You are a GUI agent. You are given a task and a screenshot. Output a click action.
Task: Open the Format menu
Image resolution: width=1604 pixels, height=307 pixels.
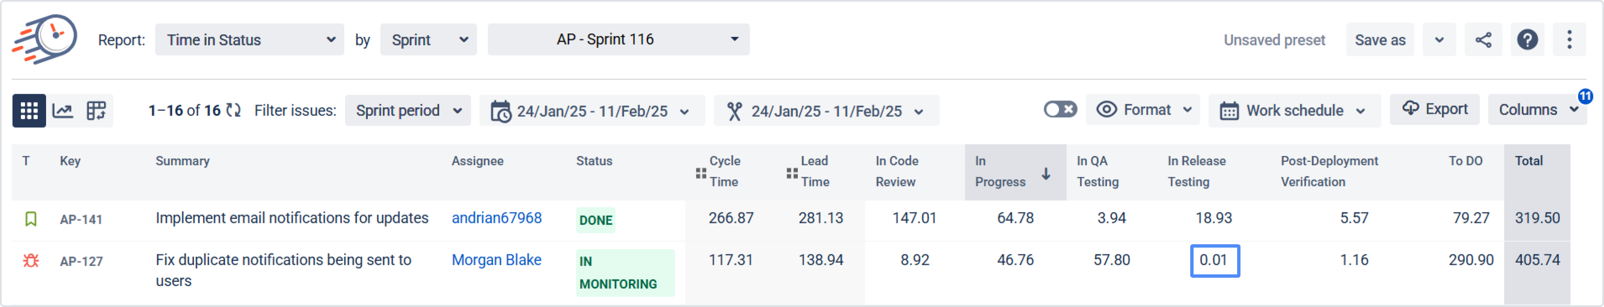point(1143,110)
